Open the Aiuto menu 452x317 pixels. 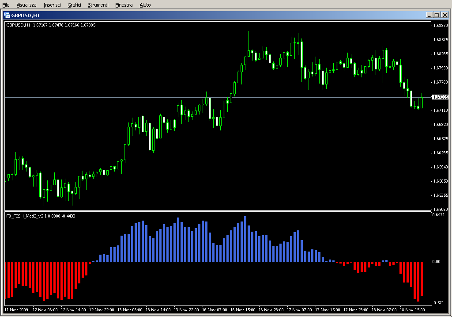[145, 5]
